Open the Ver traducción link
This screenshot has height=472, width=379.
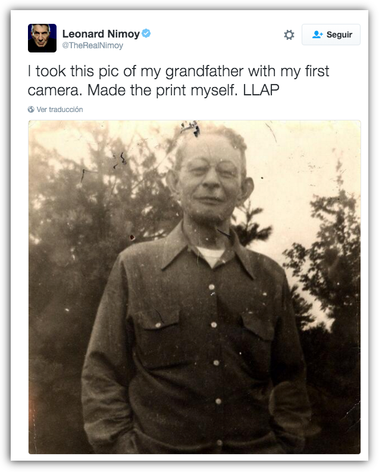[x=59, y=109]
